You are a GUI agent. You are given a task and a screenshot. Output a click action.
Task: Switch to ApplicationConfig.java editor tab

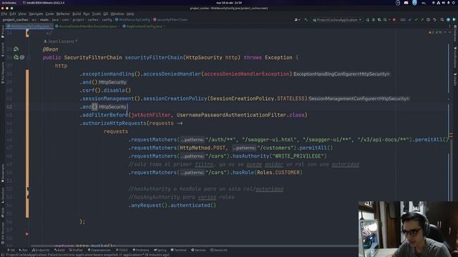[144, 26]
